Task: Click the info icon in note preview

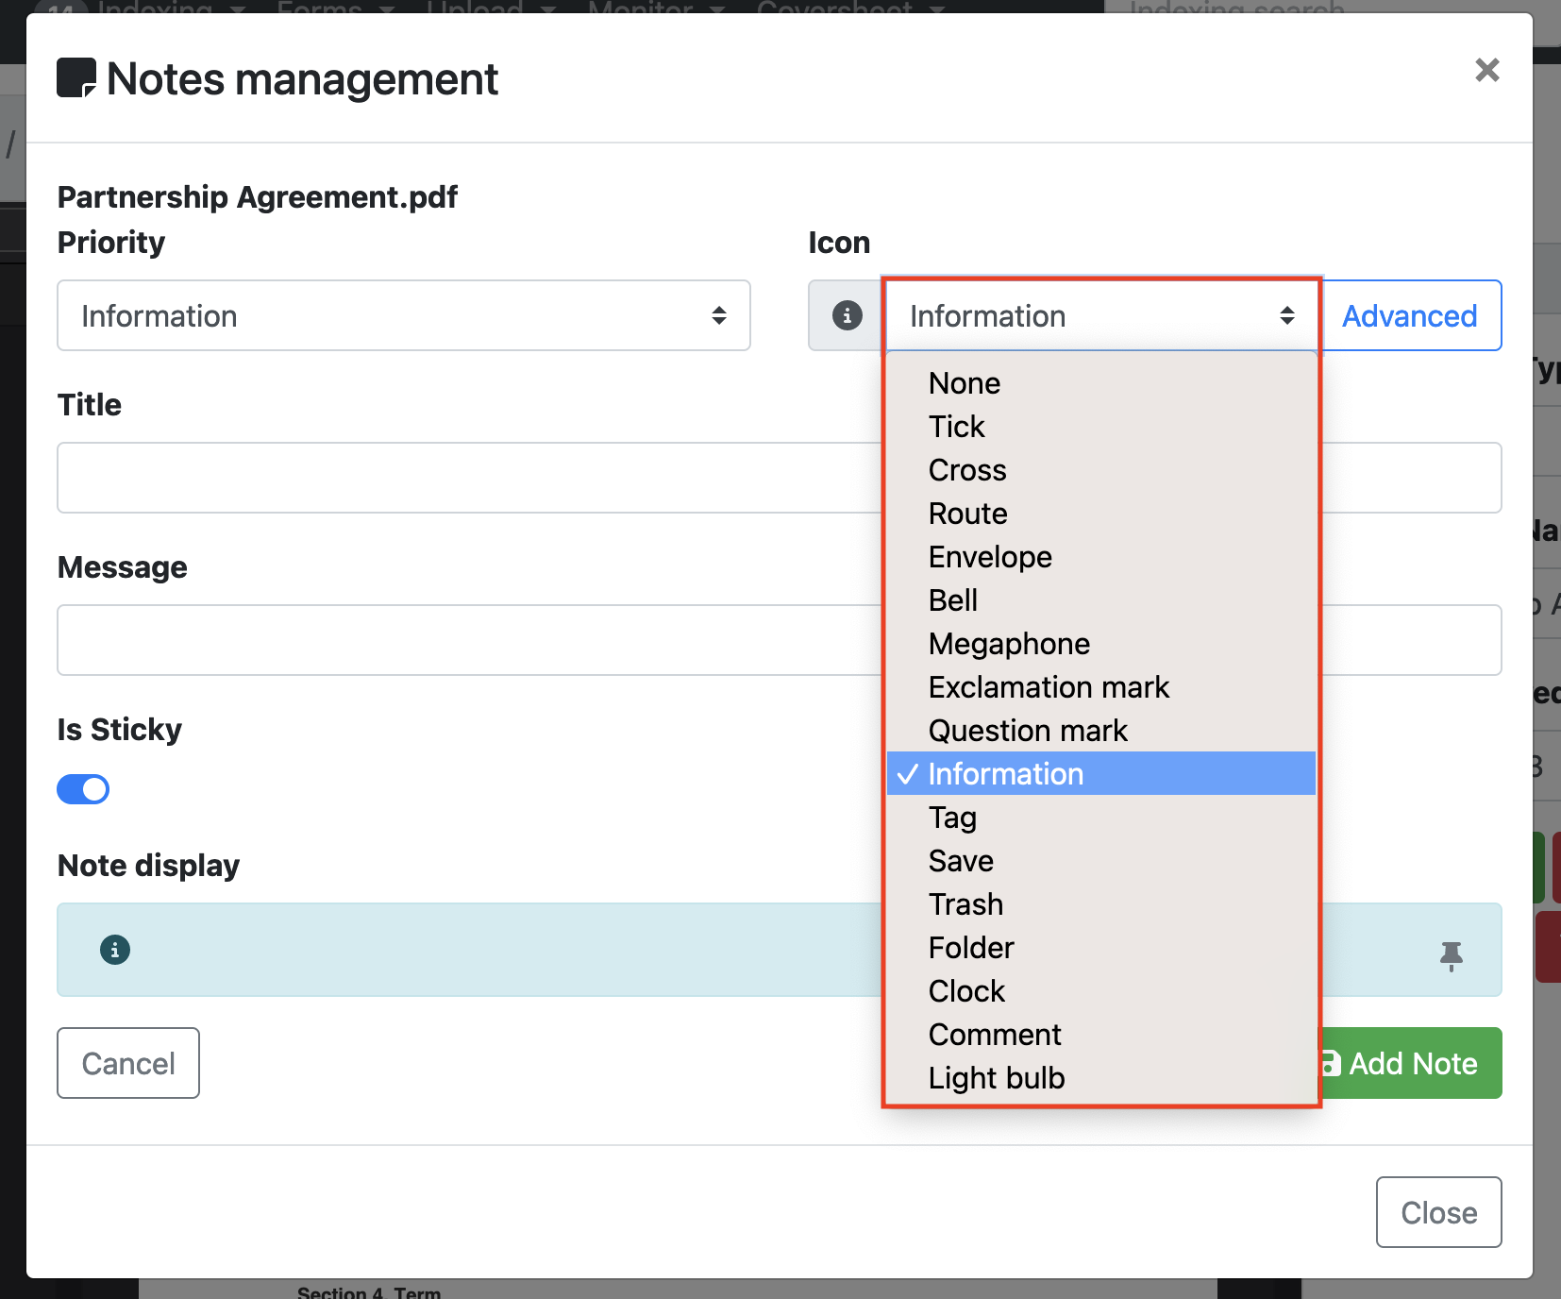Action: pyautogui.click(x=115, y=950)
